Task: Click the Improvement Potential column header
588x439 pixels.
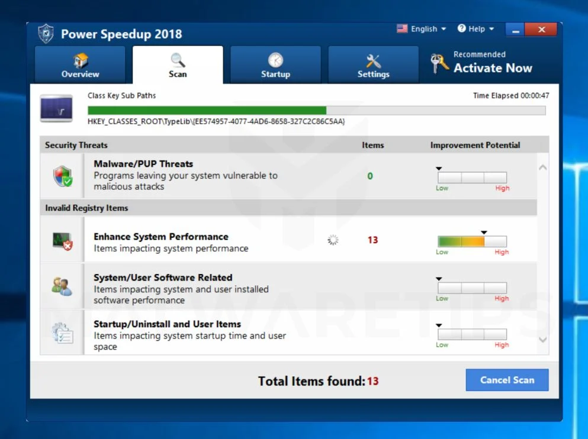Action: 475,145
